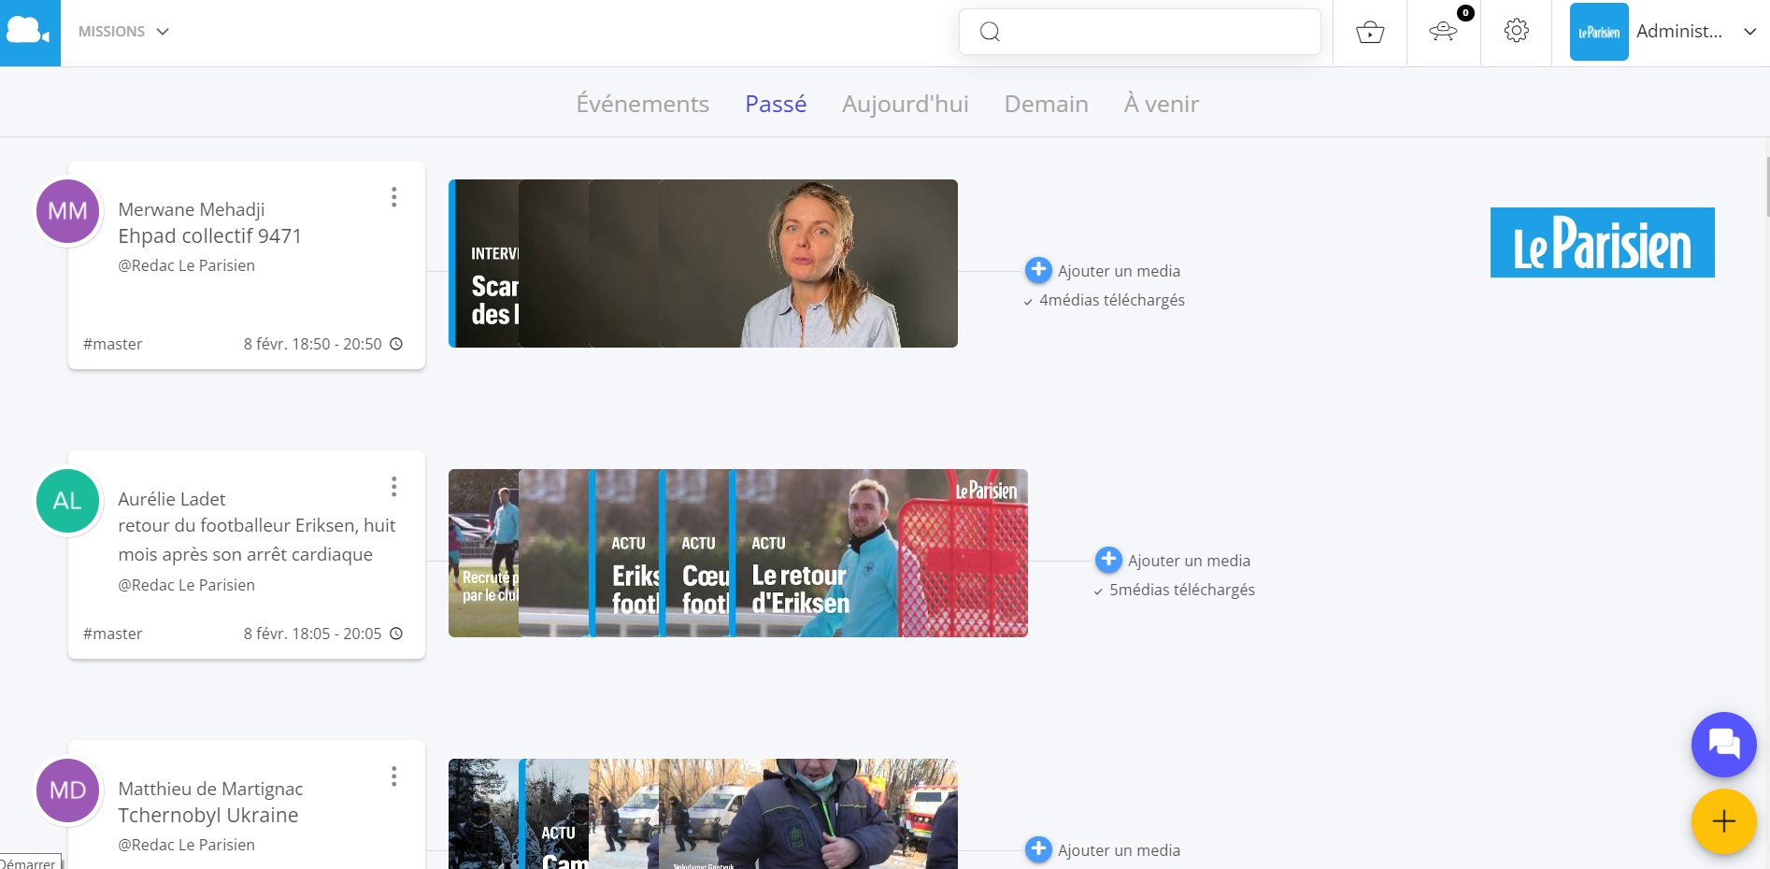Screen dimensions: 1770x869
Task: Open the Recruté par le club thumbnail
Action: click(483, 553)
